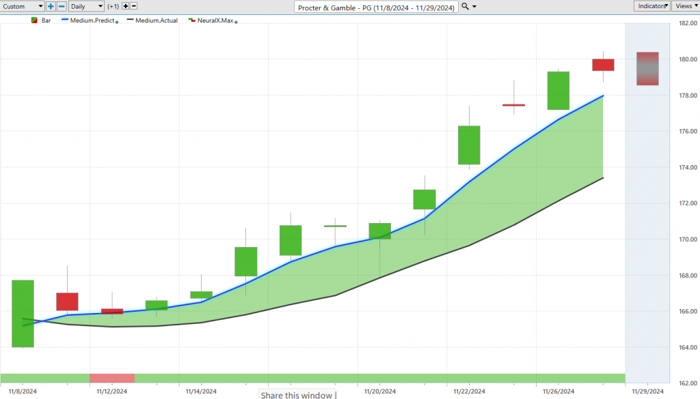Image resolution: width=700 pixels, height=399 pixels.
Task: Click the Share this window button
Action: pyautogui.click(x=297, y=395)
